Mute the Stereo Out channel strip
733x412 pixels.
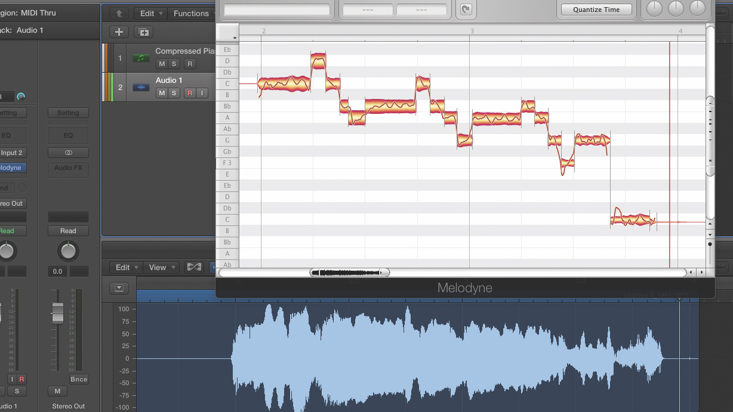pyautogui.click(x=57, y=391)
